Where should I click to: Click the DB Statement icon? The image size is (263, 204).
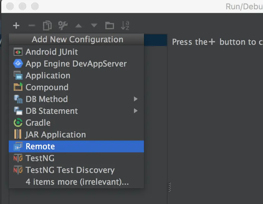coord(18,111)
